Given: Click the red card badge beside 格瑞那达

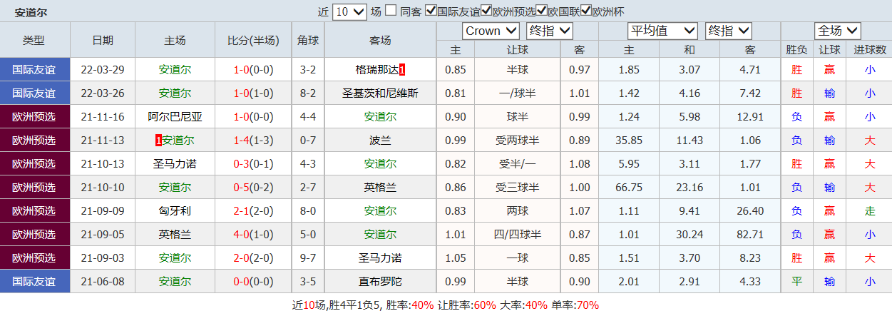Looking at the screenshot, I should point(402,70).
